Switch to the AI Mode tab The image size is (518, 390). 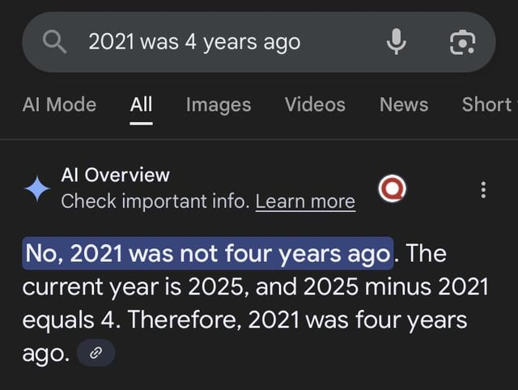59,104
